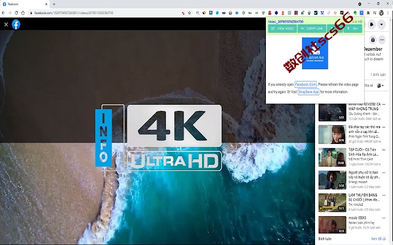The width and height of the screenshot is (393, 245).
Task: Go back using browser back arrow
Action: [x=3, y=13]
